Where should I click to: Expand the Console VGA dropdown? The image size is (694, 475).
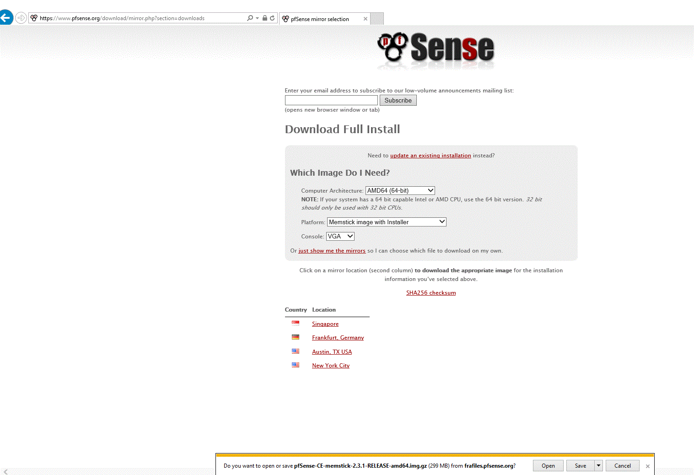(x=340, y=236)
